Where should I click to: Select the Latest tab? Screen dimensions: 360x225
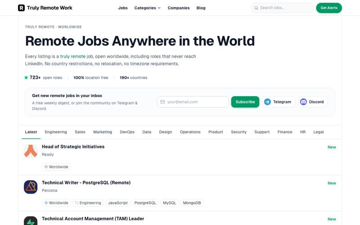31,132
